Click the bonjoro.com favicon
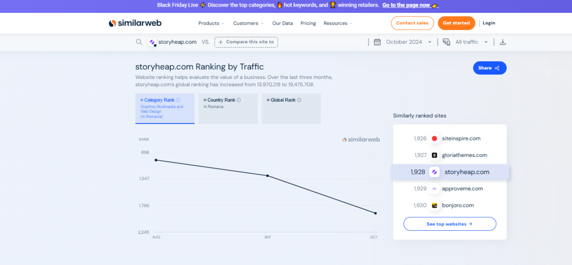This screenshot has width=572, height=265. tap(434, 206)
